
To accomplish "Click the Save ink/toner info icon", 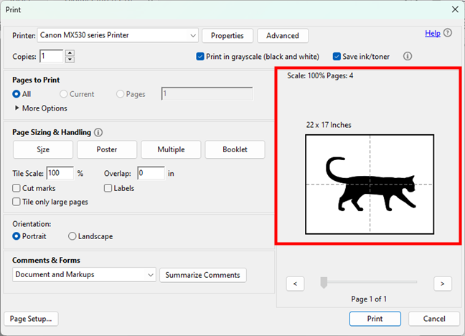I will point(408,56).
